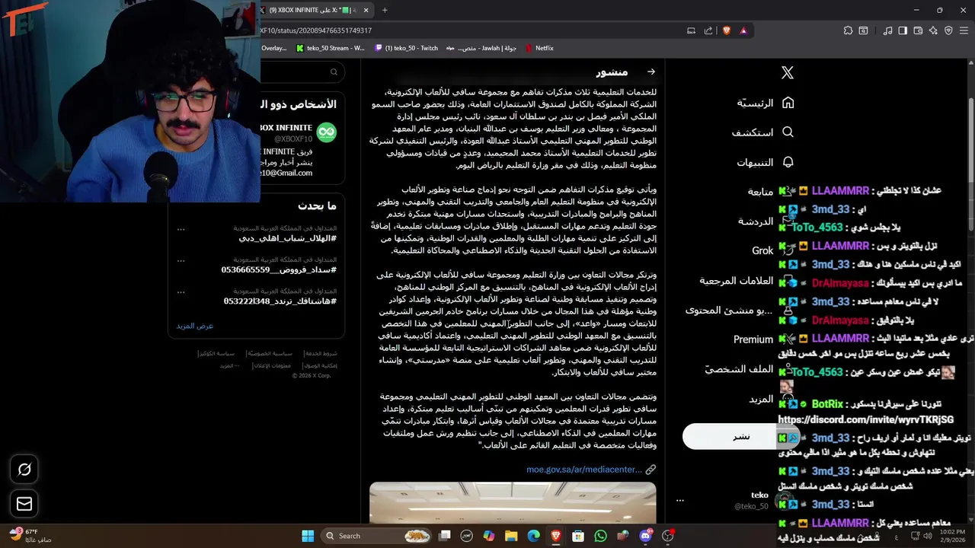Open the attached post image
The width and height of the screenshot is (975, 548).
coord(513,503)
